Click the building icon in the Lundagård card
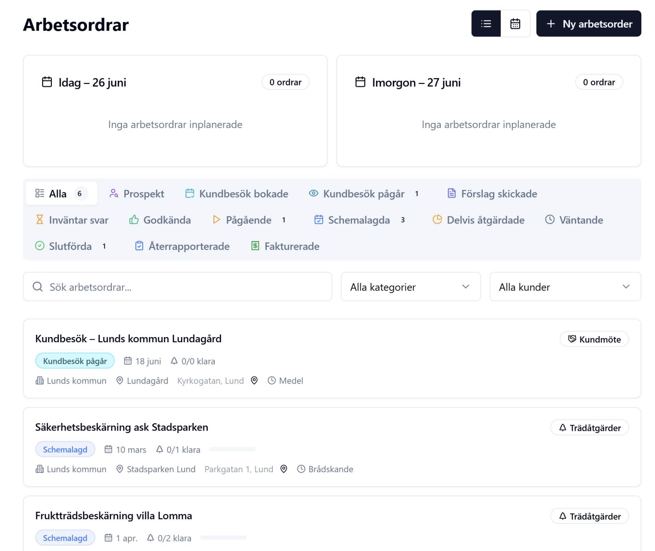 (x=40, y=380)
